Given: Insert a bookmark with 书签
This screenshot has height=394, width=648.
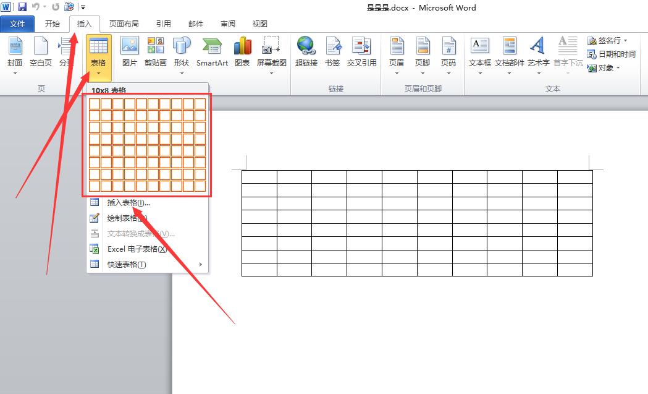Looking at the screenshot, I should point(332,52).
